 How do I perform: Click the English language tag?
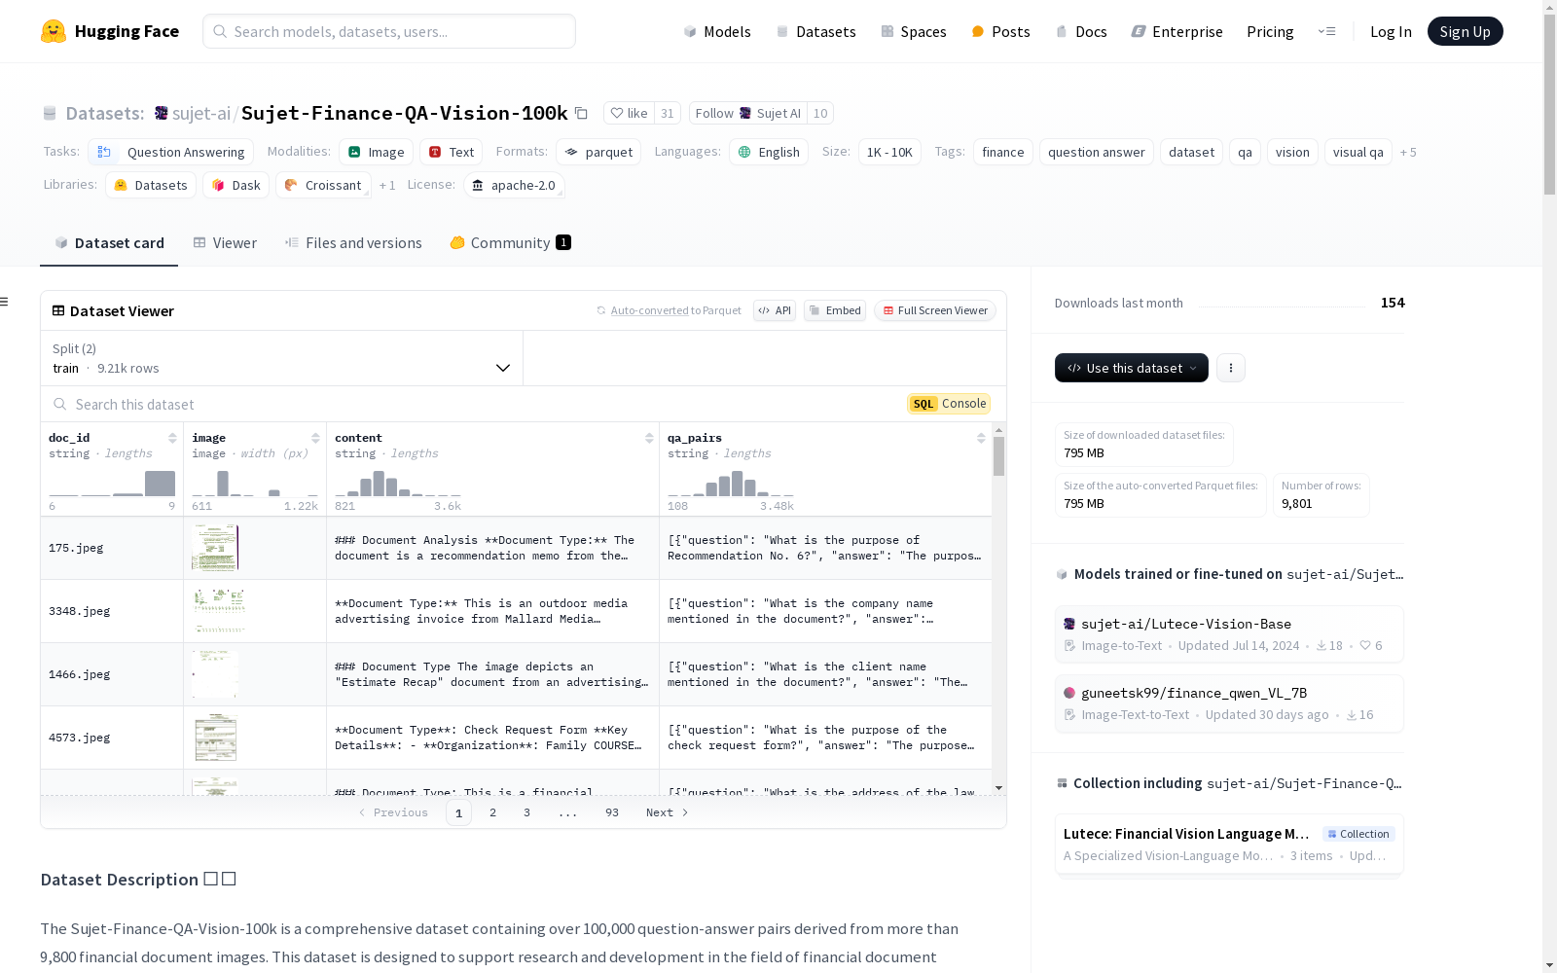(x=769, y=152)
